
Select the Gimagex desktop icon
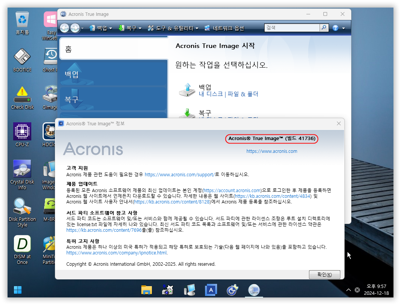click(51, 98)
